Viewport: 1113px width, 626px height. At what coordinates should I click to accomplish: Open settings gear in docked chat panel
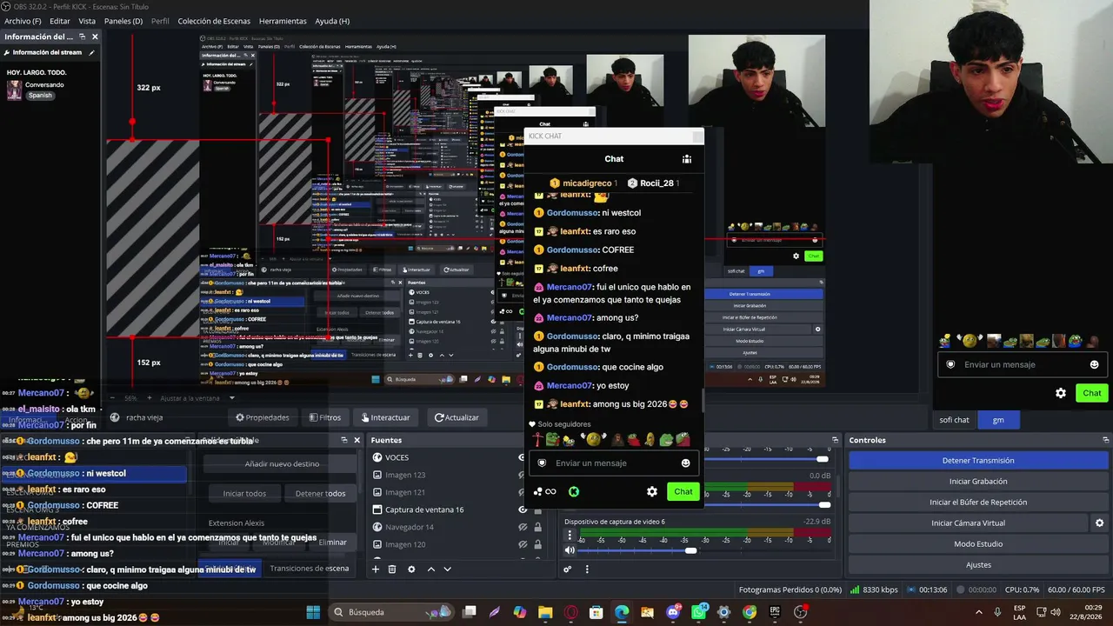[1061, 393]
